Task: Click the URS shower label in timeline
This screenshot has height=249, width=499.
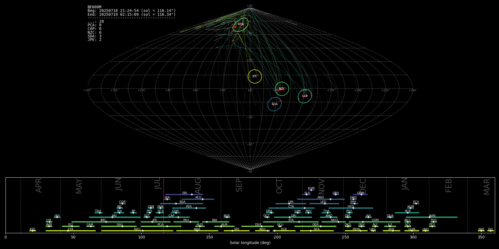Action: [x=373, y=229]
